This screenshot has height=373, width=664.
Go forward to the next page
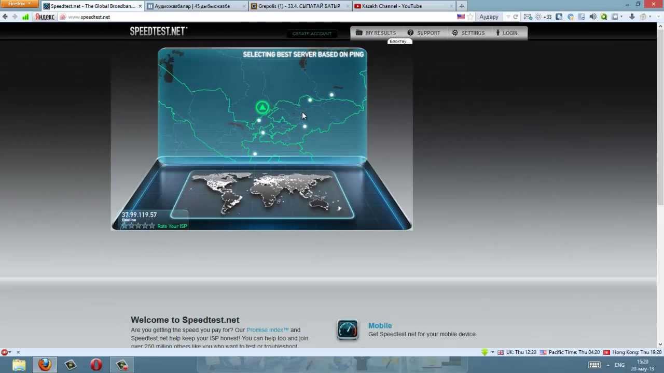pos(15,17)
